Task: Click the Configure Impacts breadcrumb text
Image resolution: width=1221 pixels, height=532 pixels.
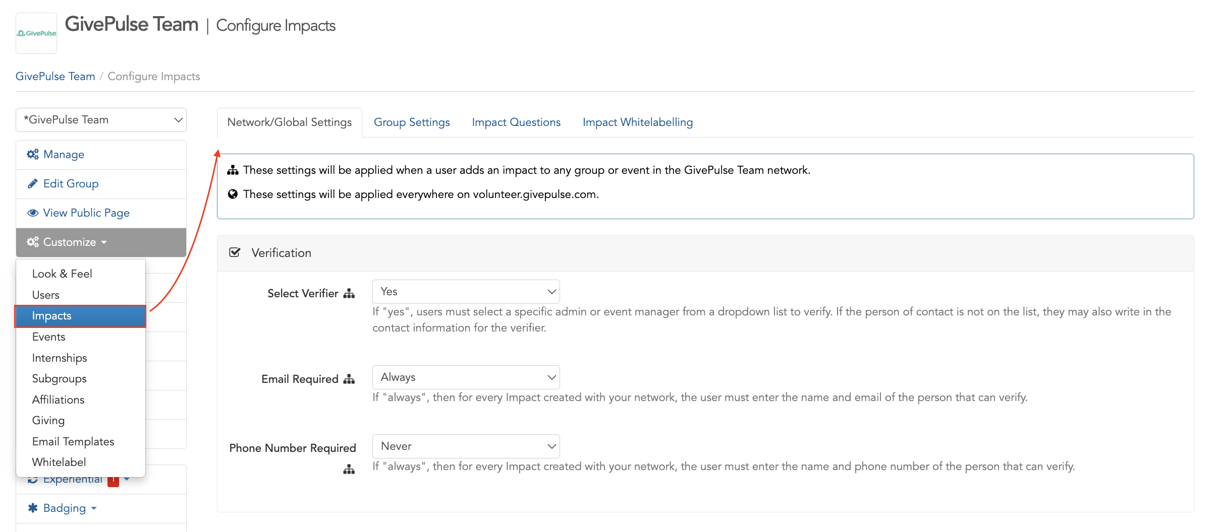Action: pyautogui.click(x=154, y=76)
